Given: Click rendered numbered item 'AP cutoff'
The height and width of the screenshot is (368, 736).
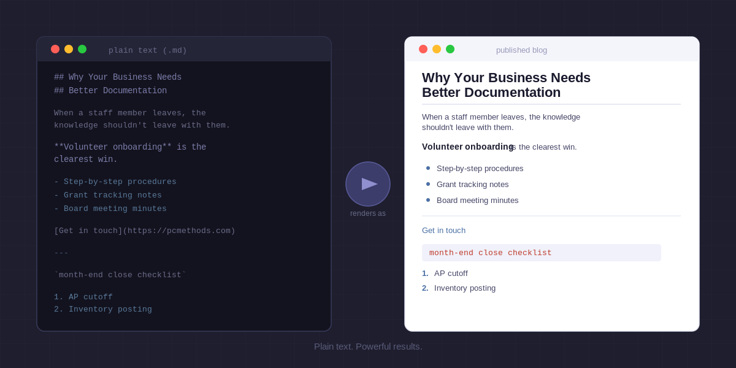Looking at the screenshot, I should 451,273.
